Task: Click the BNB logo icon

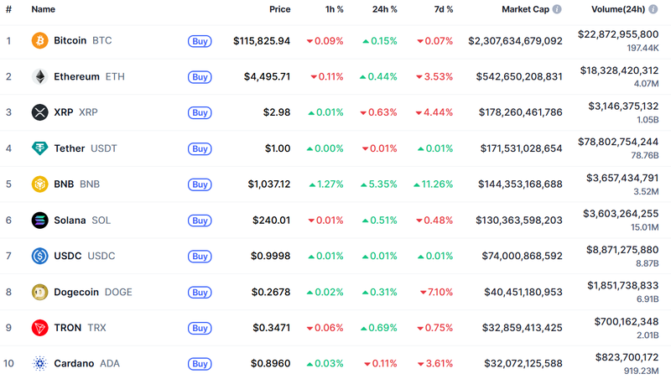Action: pyautogui.click(x=39, y=184)
